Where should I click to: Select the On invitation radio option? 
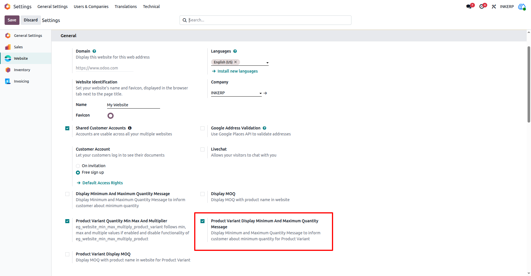click(78, 166)
